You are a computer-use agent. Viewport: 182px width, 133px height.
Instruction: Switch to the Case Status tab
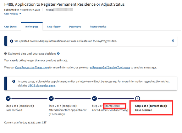[10, 27]
